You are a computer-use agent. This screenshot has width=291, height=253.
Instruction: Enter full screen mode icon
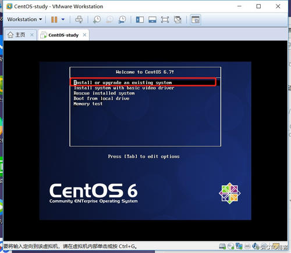point(165,20)
